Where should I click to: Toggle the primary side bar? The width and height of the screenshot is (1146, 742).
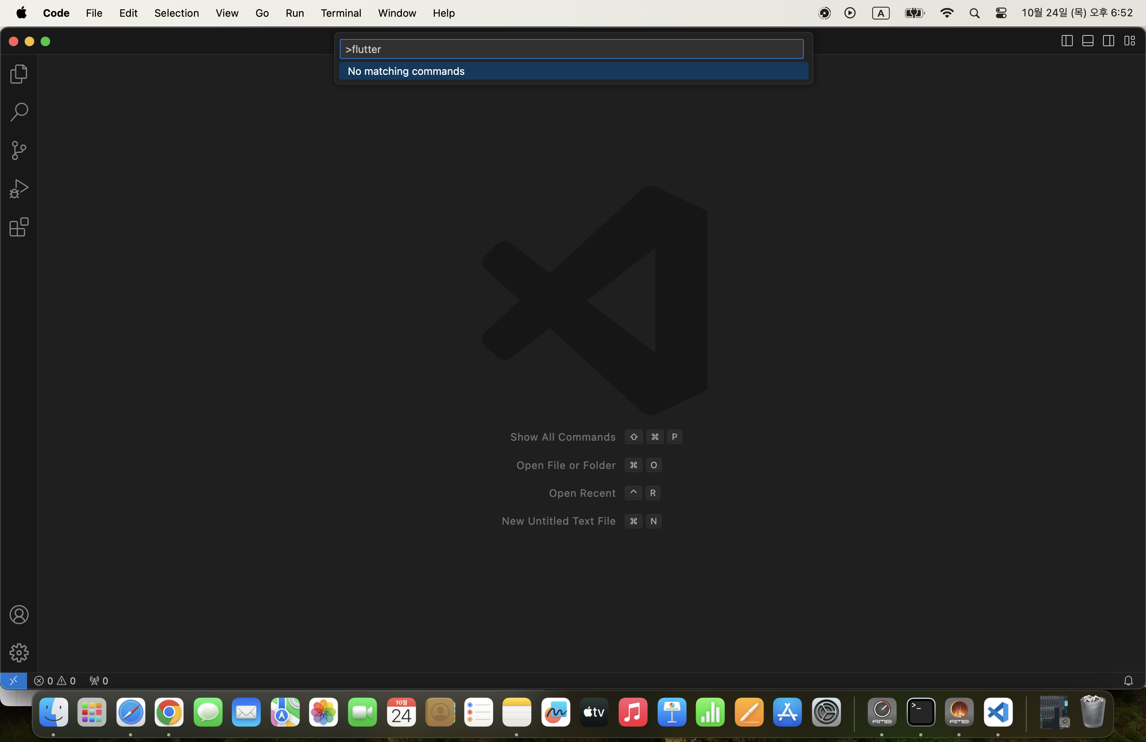[x=1066, y=41]
